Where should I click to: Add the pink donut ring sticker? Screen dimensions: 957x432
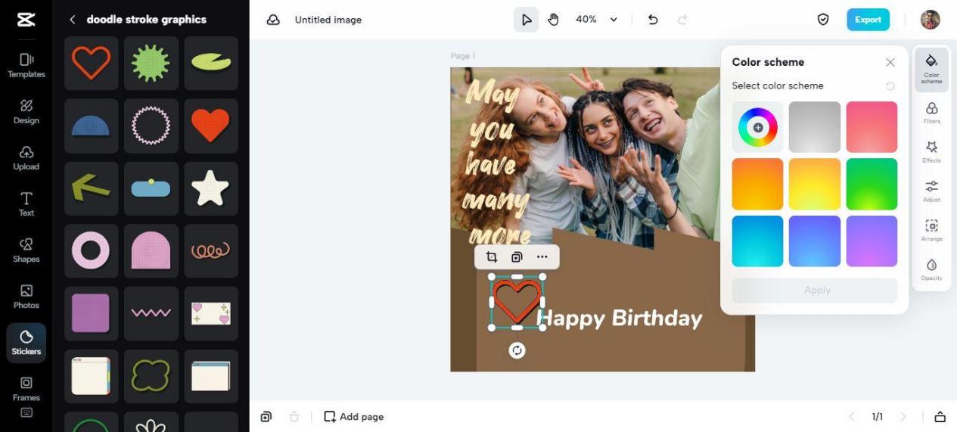[x=91, y=250]
